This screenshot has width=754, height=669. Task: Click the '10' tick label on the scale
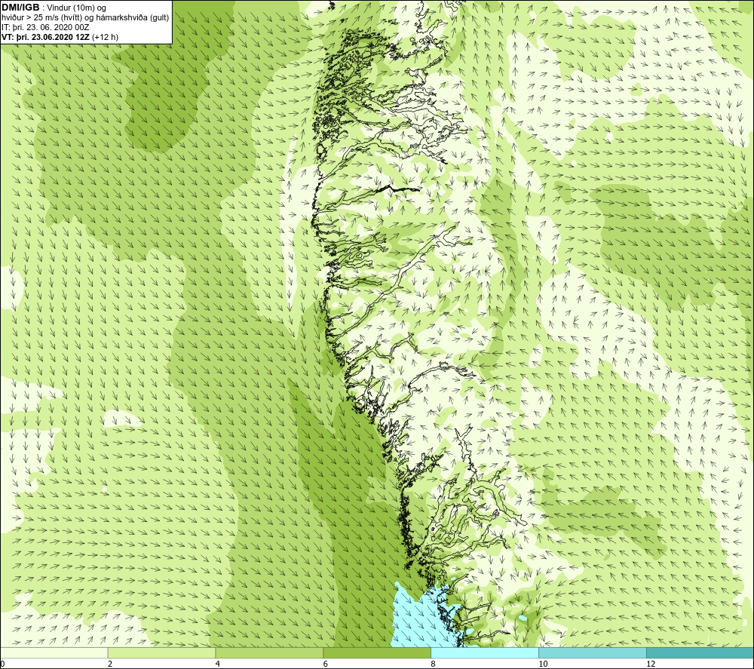point(543,664)
